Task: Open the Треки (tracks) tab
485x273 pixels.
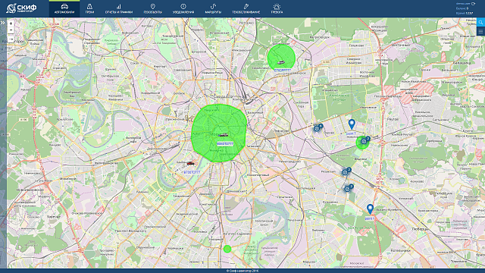Action: (89, 8)
